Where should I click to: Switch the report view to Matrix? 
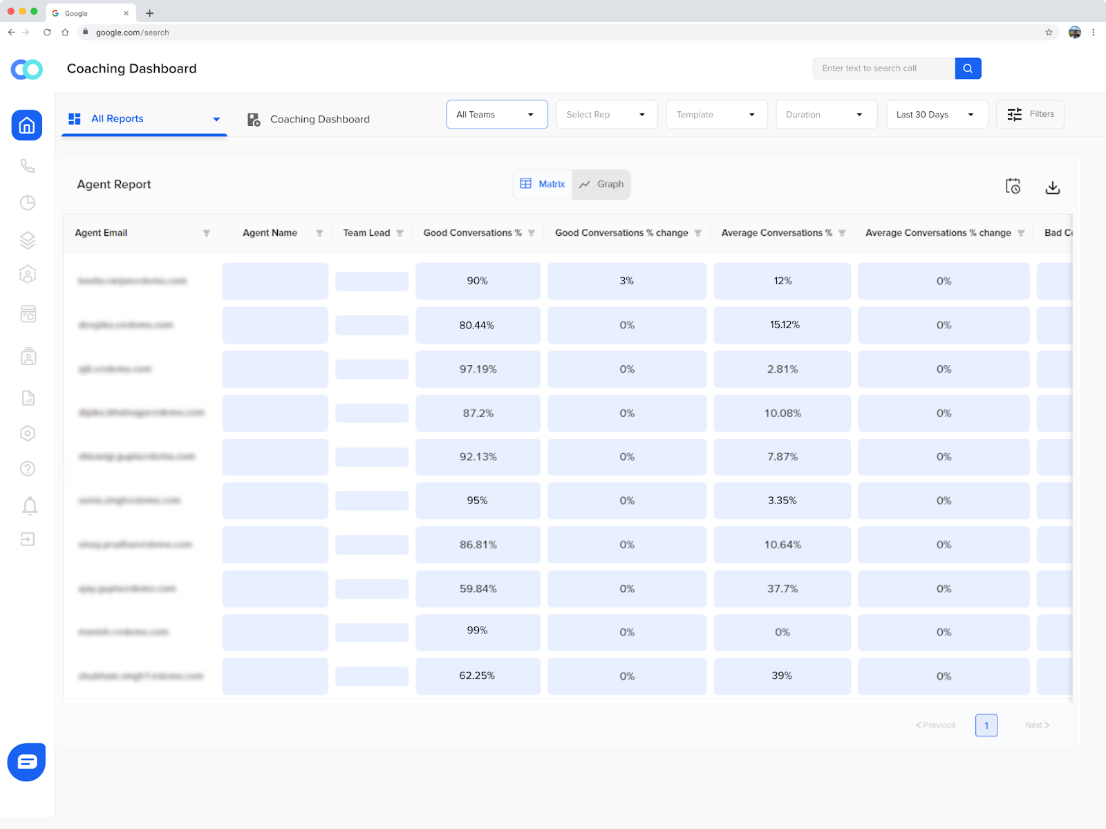(x=543, y=184)
